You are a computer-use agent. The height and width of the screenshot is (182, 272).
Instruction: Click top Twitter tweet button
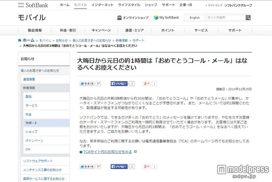87,84
